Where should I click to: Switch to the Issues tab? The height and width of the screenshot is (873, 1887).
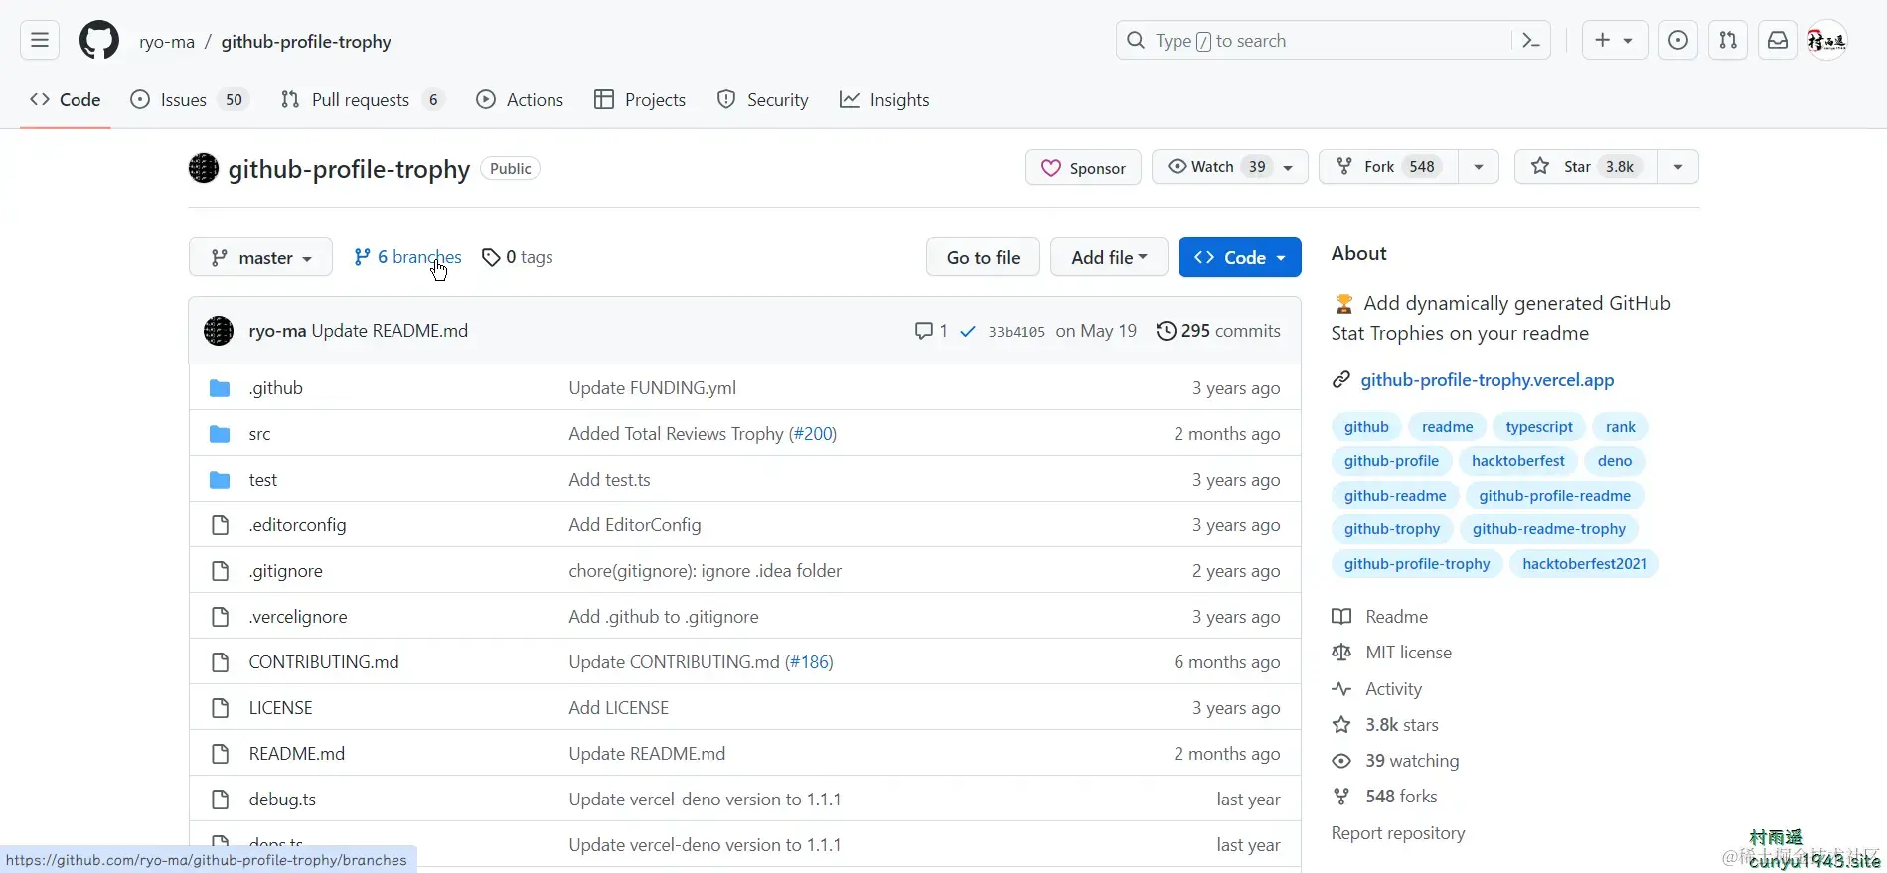190,100
